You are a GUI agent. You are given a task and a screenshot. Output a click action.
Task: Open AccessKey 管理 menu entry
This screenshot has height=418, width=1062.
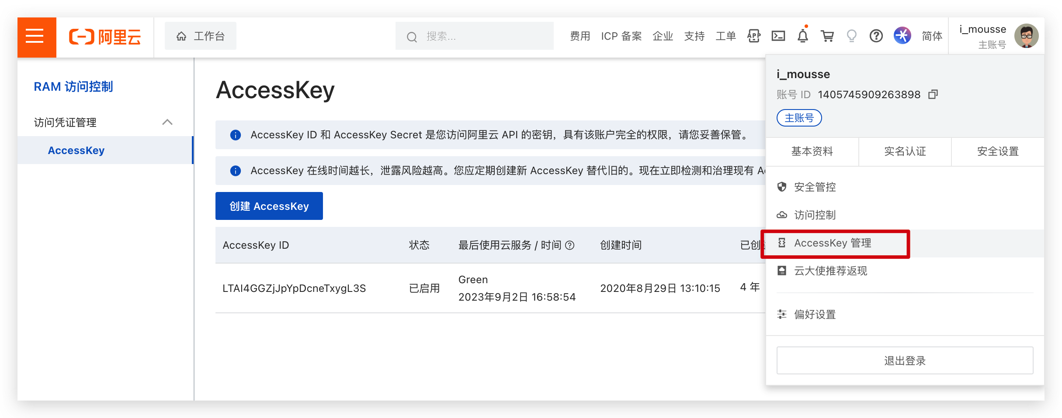tap(905, 243)
